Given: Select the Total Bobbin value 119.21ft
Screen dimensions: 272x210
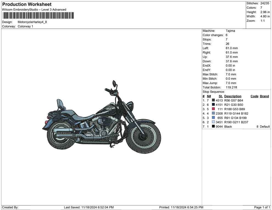Looking at the screenshot, I should click(x=231, y=87).
